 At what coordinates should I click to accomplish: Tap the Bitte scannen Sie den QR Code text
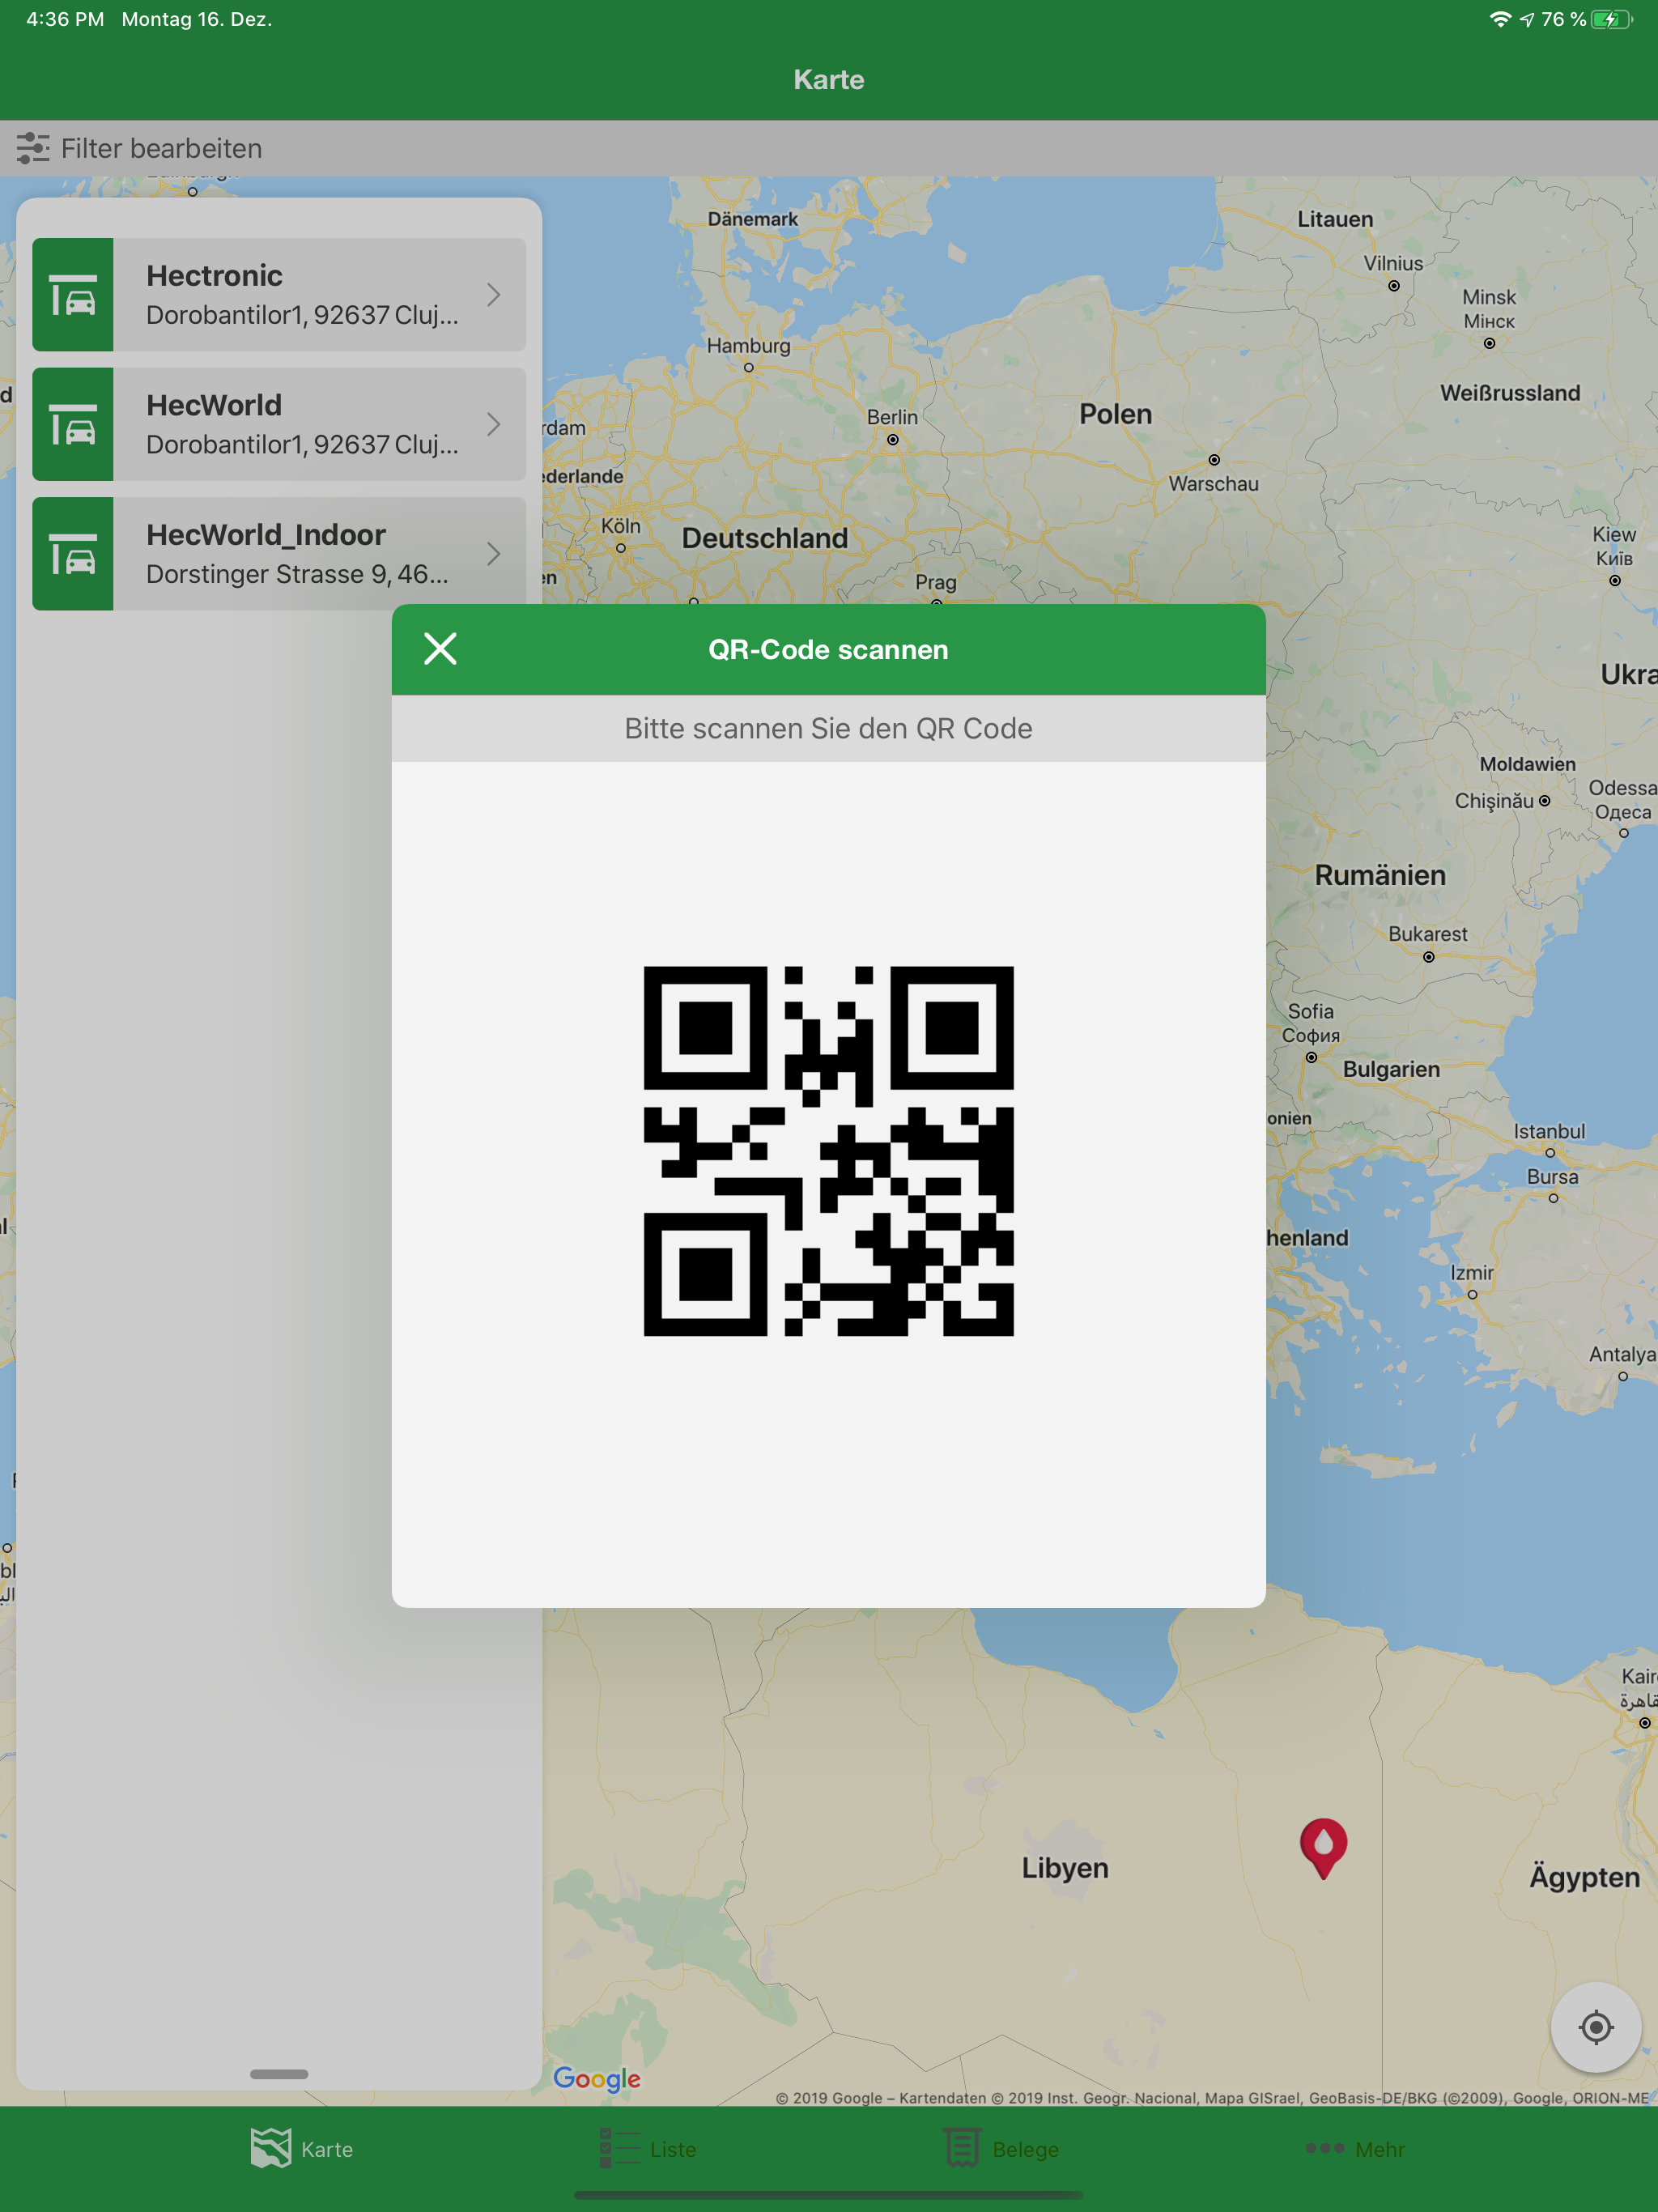click(x=828, y=728)
